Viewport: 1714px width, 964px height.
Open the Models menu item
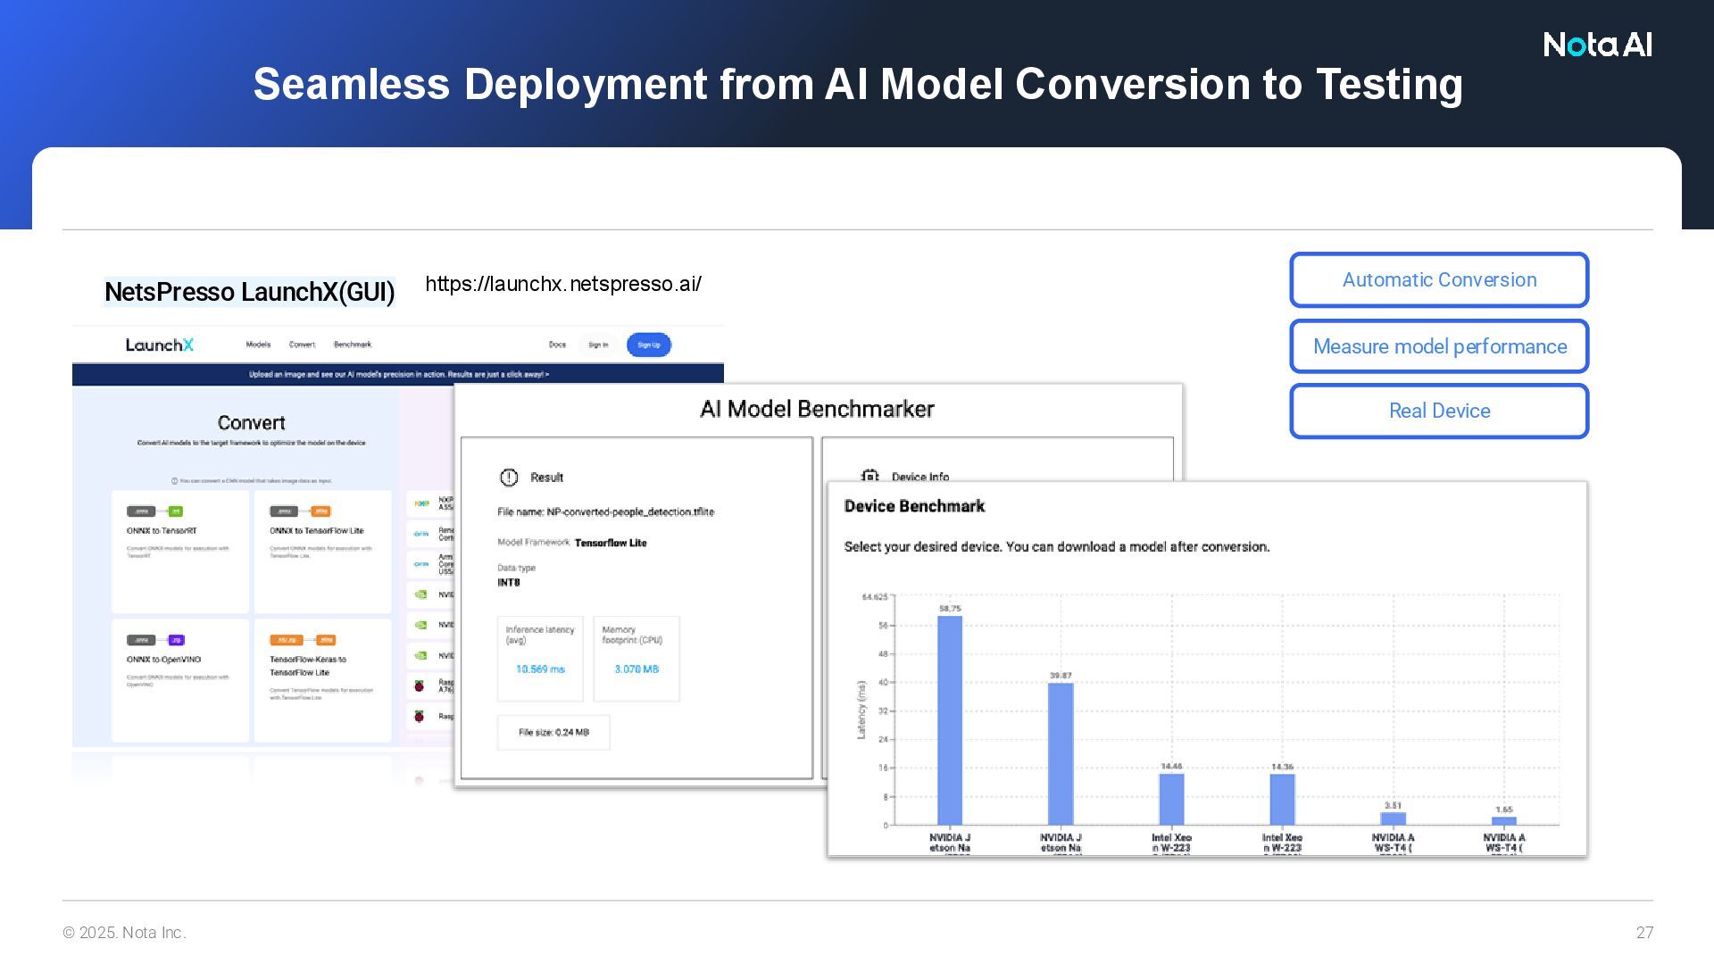click(x=258, y=345)
